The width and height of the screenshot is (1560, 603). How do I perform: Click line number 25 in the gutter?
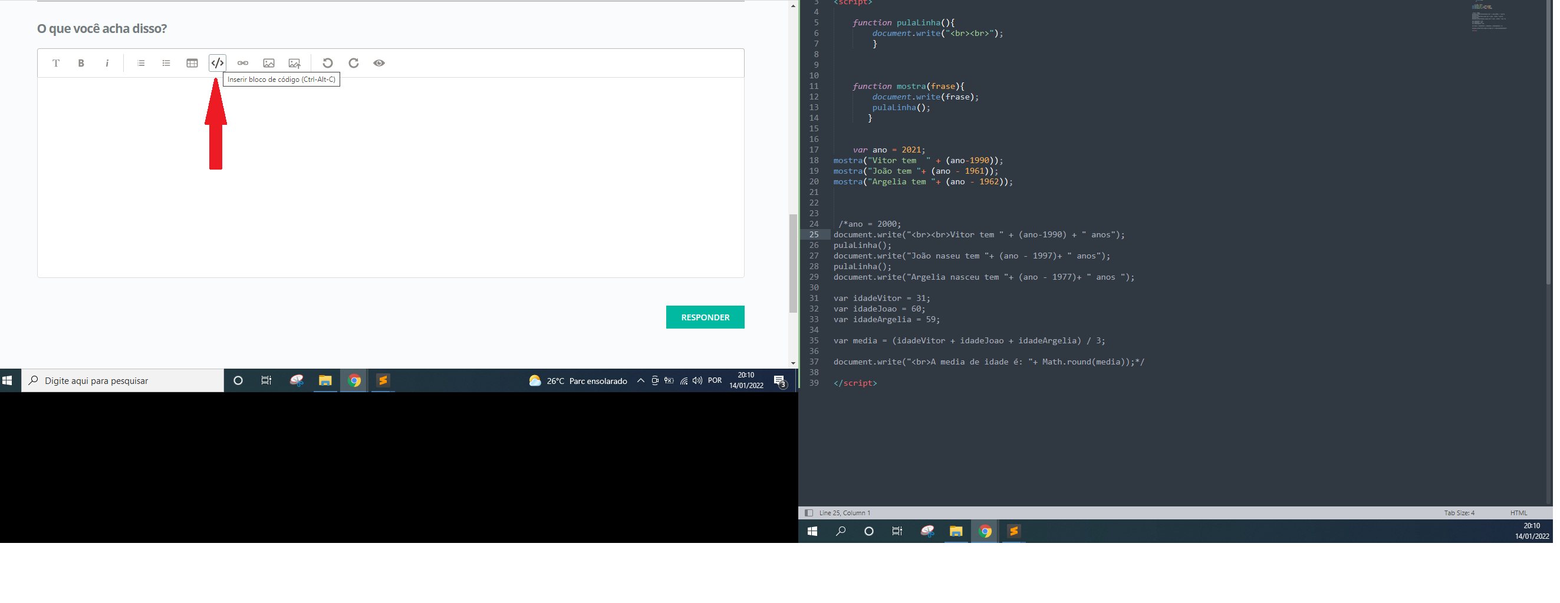coord(814,235)
